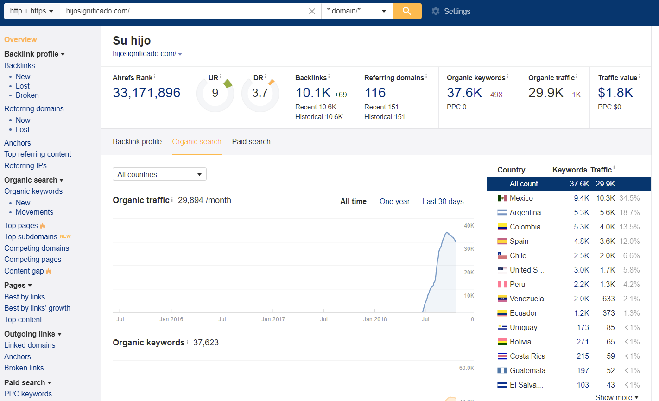Click the United States flag icon

pos(502,270)
